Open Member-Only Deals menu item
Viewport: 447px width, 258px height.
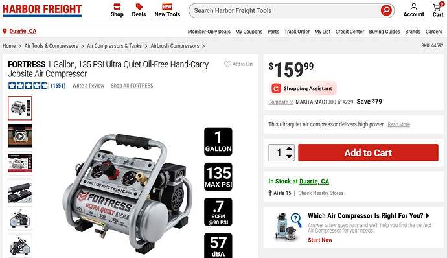(x=209, y=32)
